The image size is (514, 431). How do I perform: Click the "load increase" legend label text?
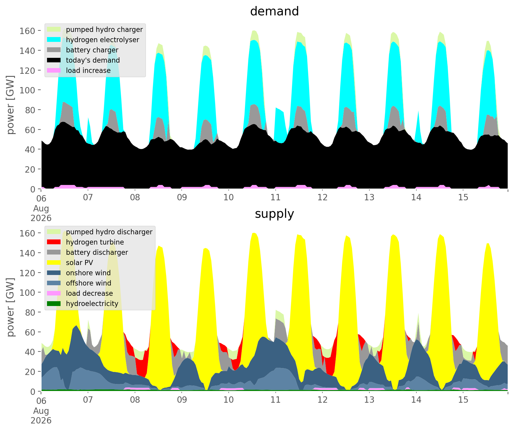[88, 70]
